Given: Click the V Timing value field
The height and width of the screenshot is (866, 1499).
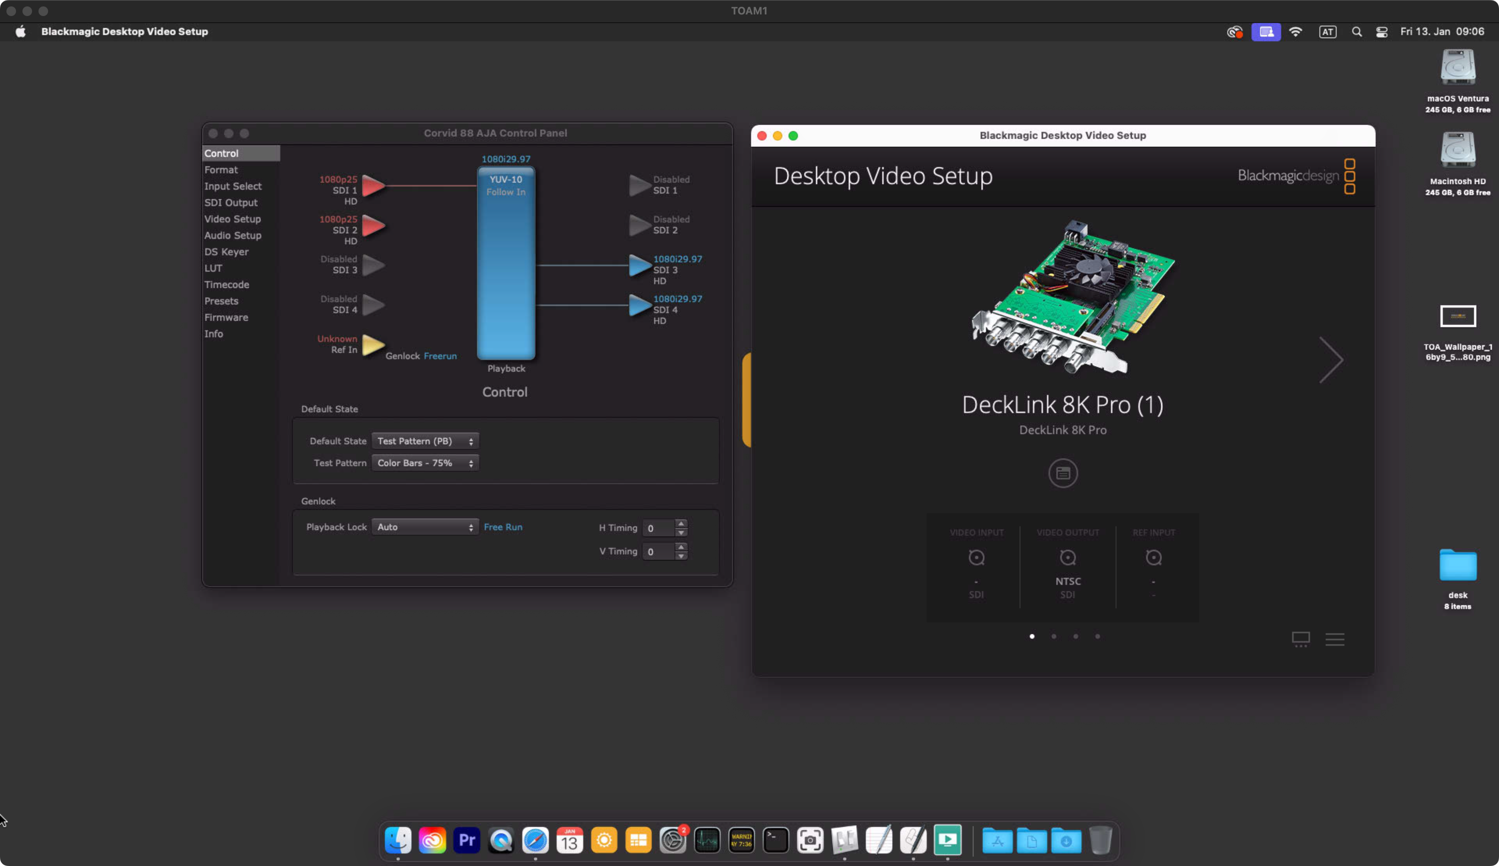Looking at the screenshot, I should [658, 552].
